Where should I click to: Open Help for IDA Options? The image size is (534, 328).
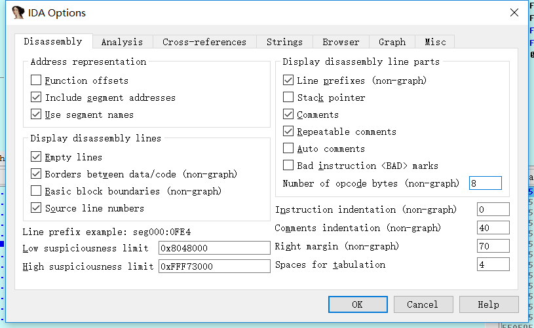tap(488, 304)
